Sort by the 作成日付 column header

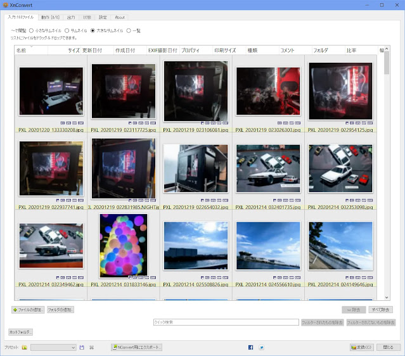coord(130,50)
